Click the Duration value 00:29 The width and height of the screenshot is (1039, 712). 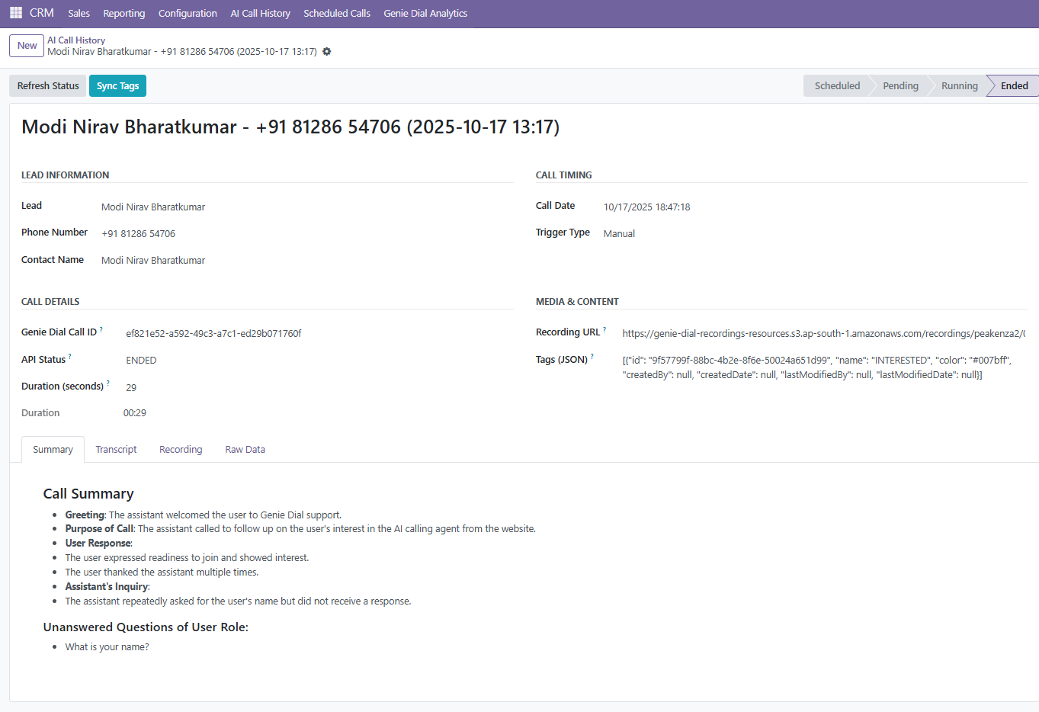[135, 413]
